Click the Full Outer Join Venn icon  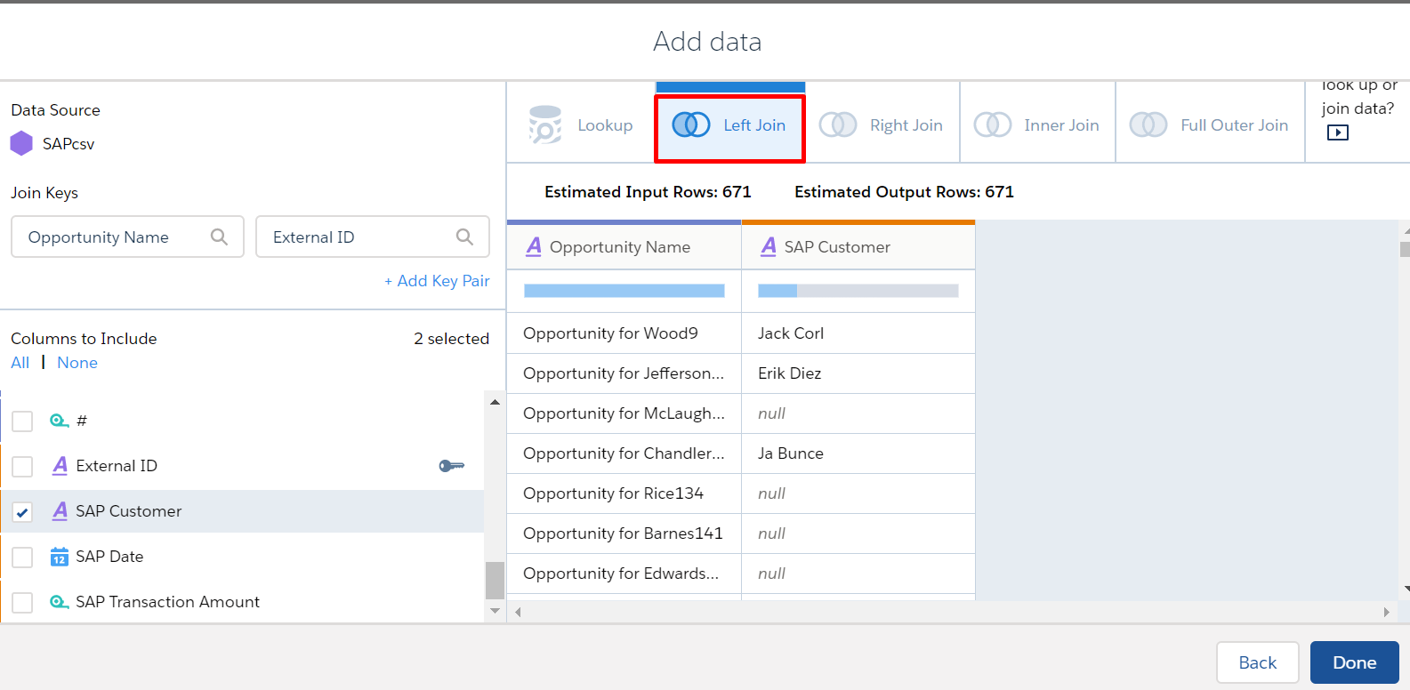[x=1148, y=125]
